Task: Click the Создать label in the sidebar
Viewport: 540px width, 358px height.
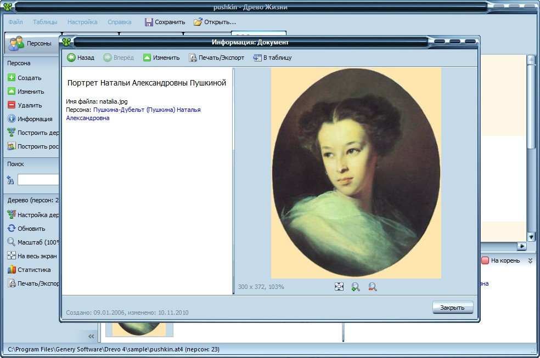Action: point(29,78)
